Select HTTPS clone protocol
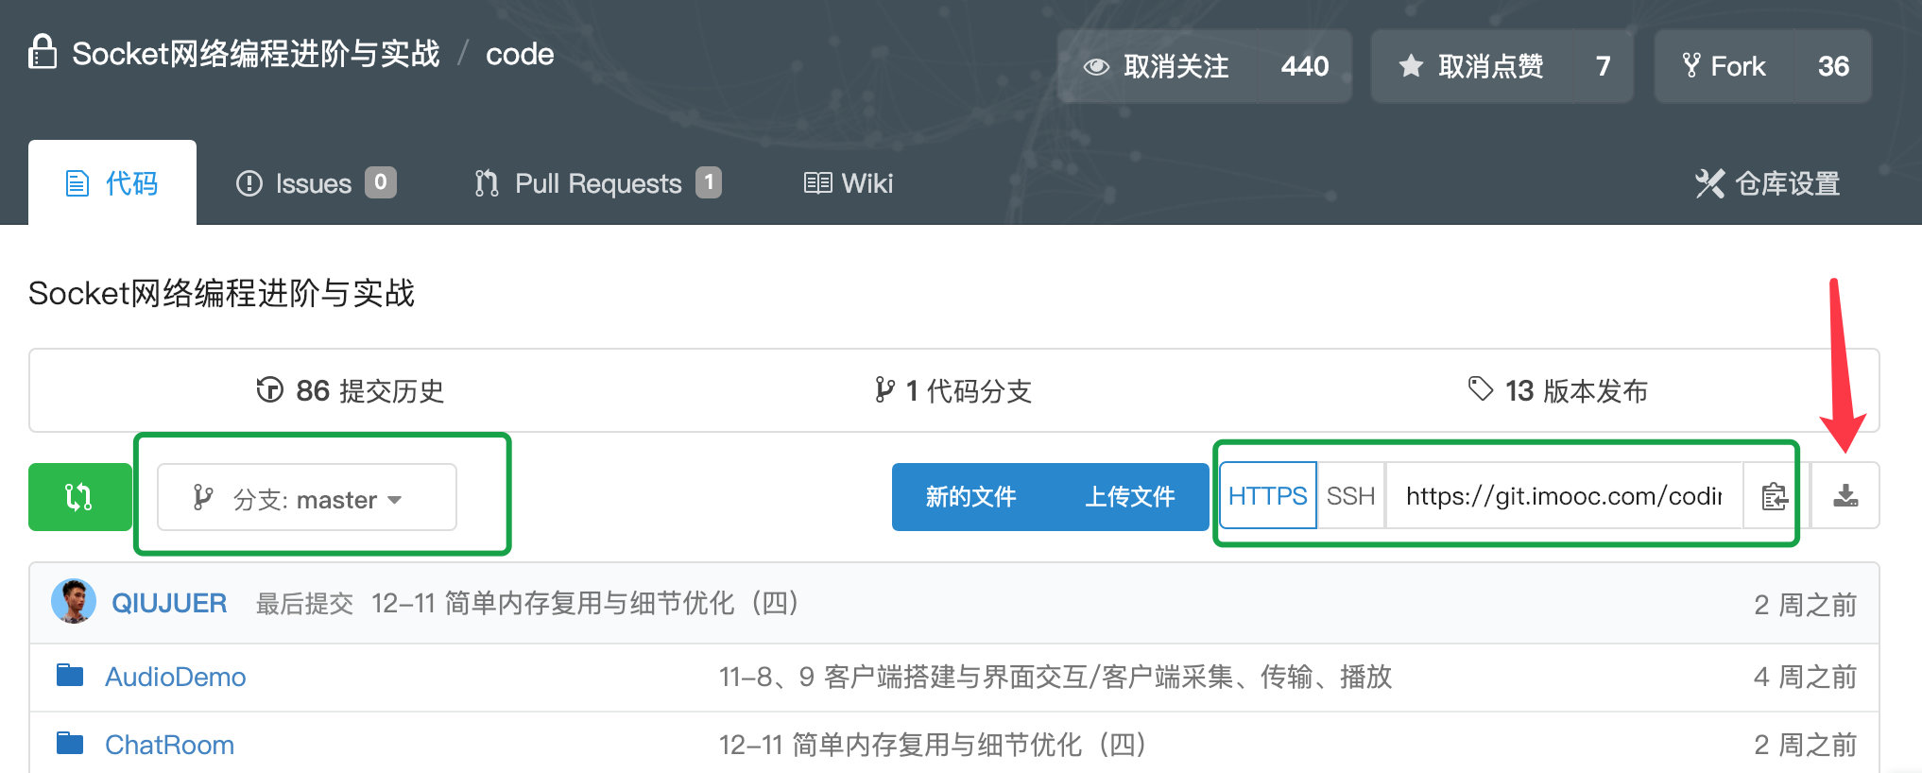Image resolution: width=1922 pixels, height=773 pixels. tap(1267, 496)
